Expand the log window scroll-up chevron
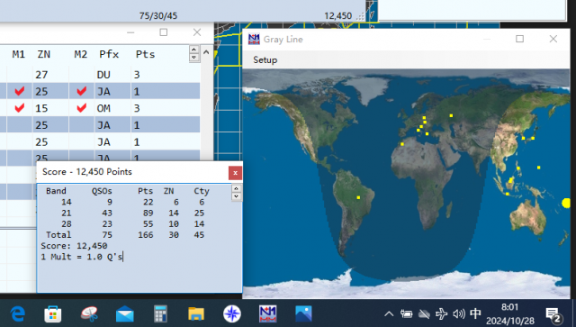576x327 pixels. 206,52
